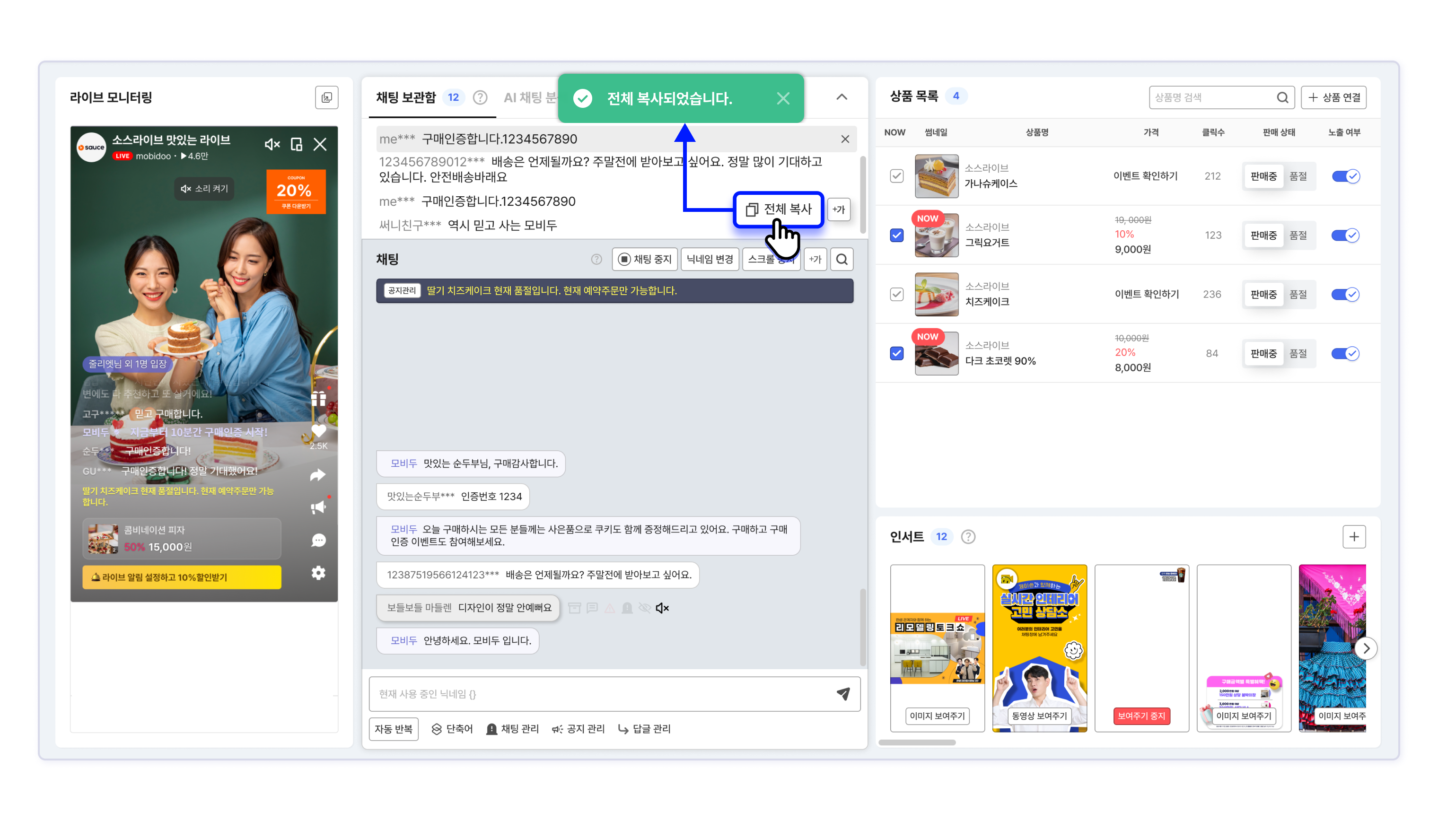Mute user icon beside 보들보들 마들렌 message
1438x821 pixels.
[662, 608]
